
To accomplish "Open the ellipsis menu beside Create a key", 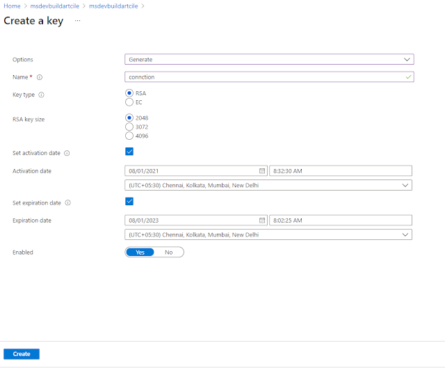I will [x=77, y=20].
